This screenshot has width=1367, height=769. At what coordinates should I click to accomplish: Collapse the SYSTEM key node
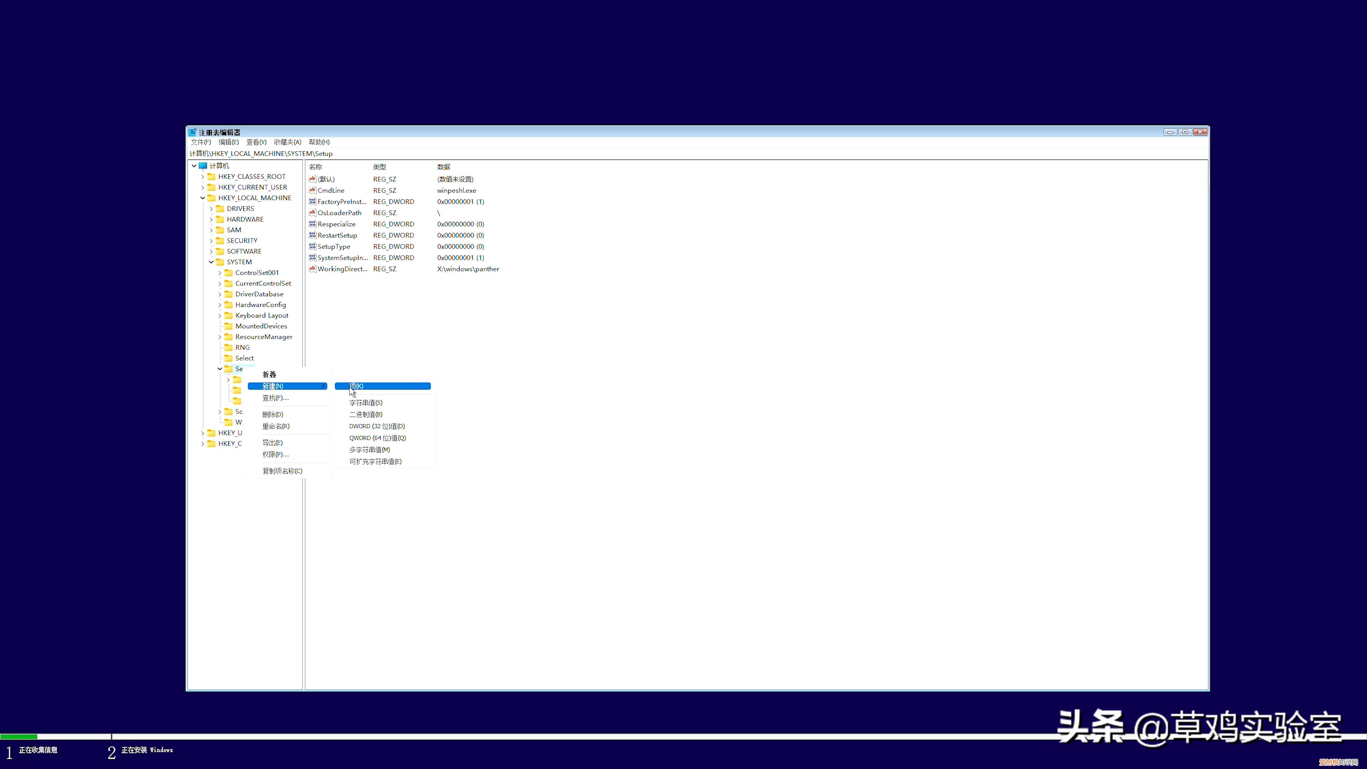click(211, 262)
